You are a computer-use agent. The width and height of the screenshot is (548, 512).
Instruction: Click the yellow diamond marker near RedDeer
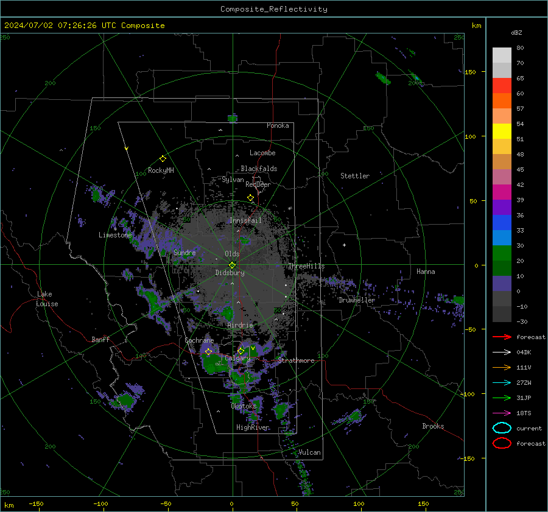tap(250, 198)
